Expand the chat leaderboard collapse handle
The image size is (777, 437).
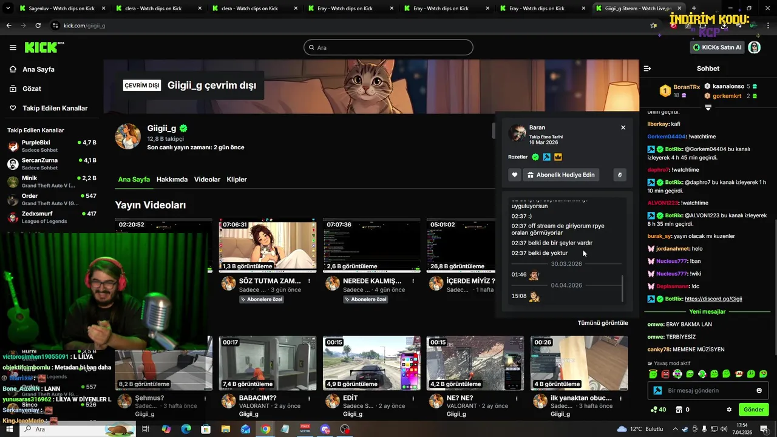coord(708,107)
